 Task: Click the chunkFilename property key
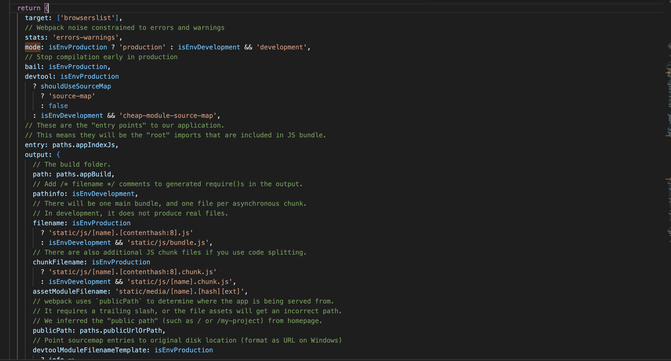58,262
